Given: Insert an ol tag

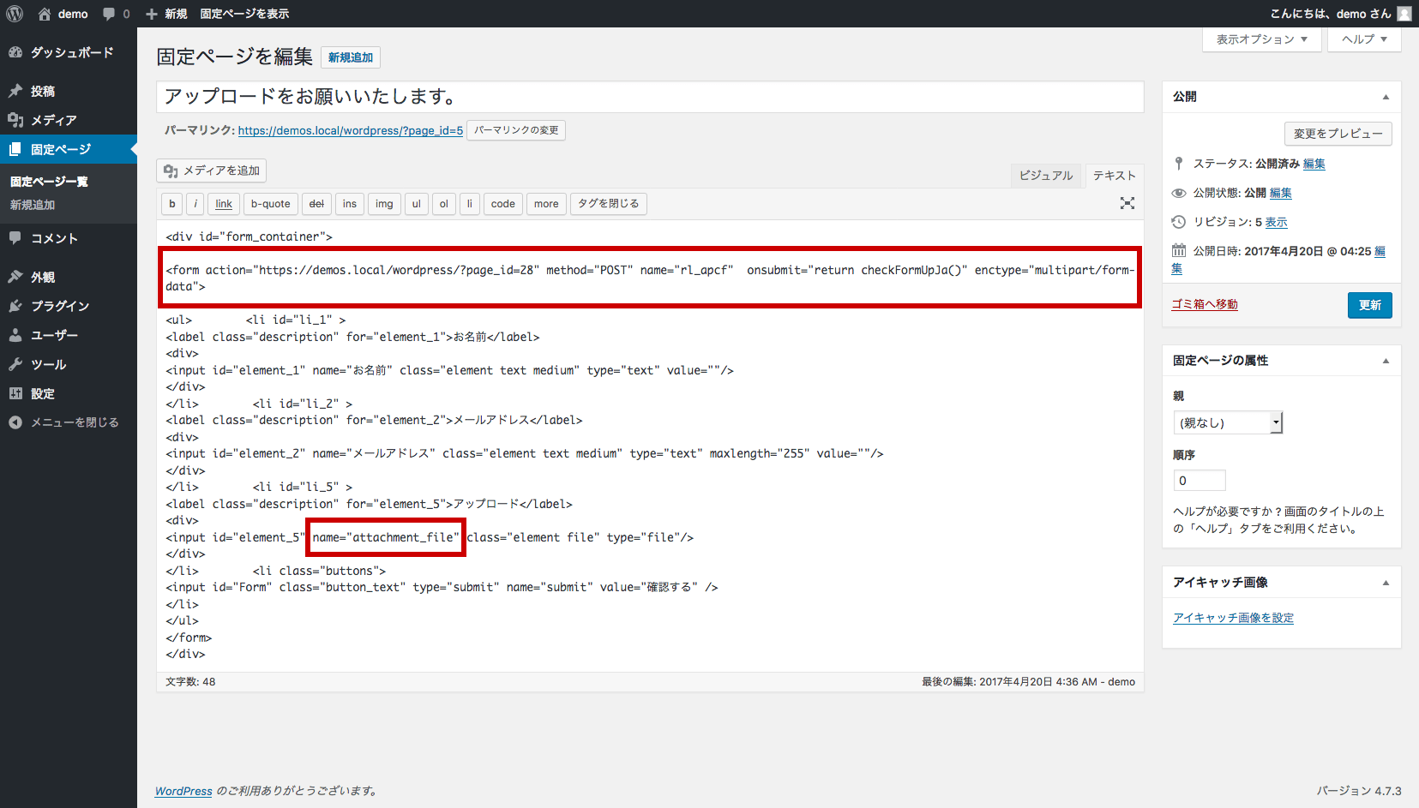Looking at the screenshot, I should (x=443, y=204).
